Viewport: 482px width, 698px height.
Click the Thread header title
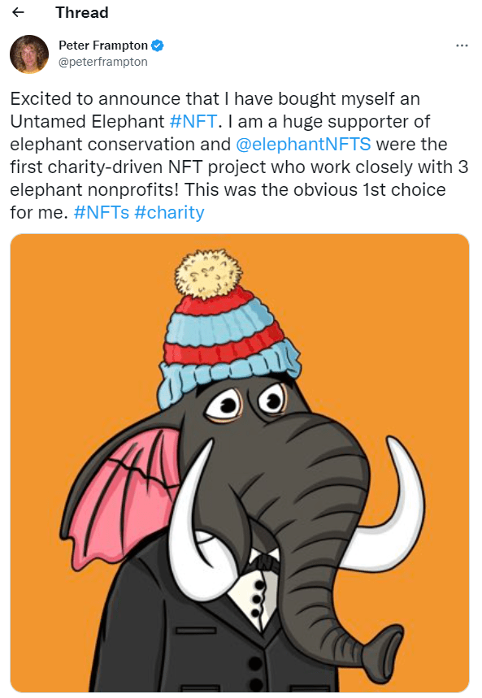click(x=82, y=12)
